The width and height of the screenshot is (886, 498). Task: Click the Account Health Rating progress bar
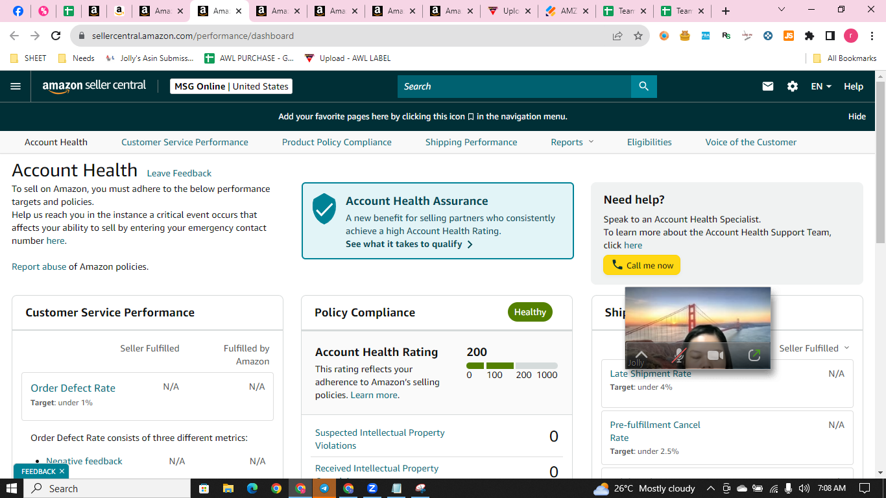coord(512,366)
